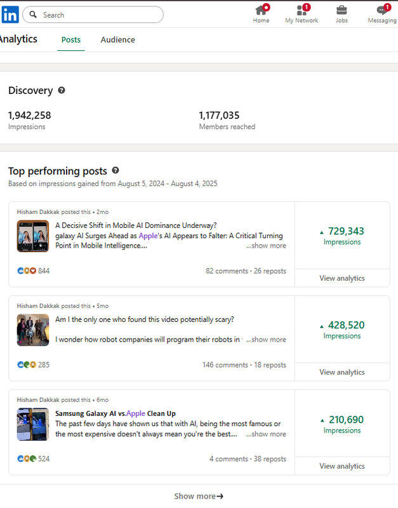Open the 82 comments link
The width and height of the screenshot is (398, 508).
pyautogui.click(x=227, y=271)
